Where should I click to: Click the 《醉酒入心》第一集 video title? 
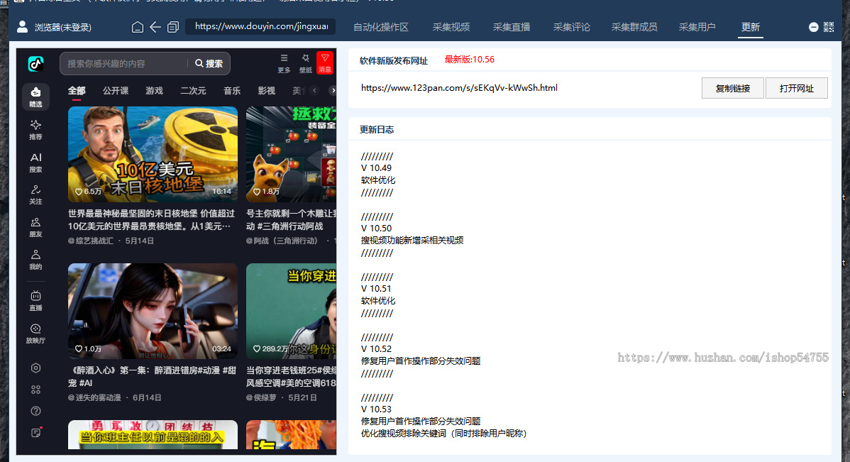click(152, 376)
